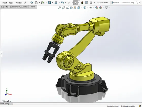This screenshot has width=142, height=107.
Task: Switch to the MBD tab
Action: click(33, 7)
